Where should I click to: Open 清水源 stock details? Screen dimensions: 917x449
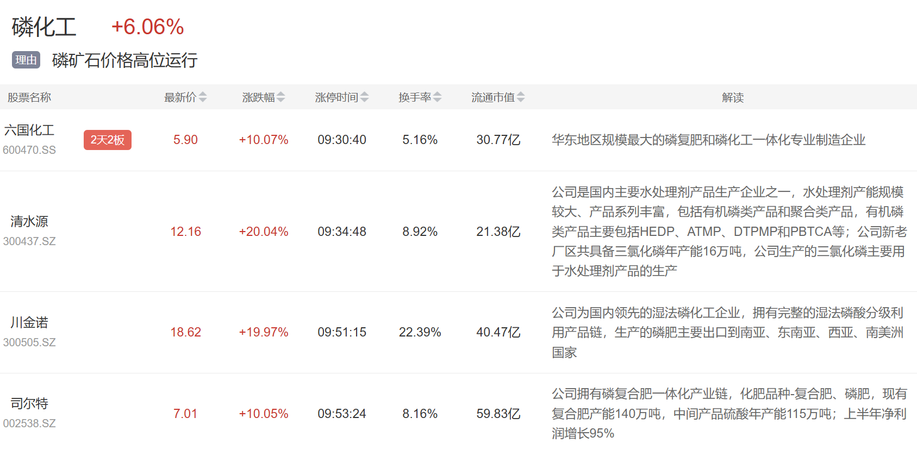[29, 221]
